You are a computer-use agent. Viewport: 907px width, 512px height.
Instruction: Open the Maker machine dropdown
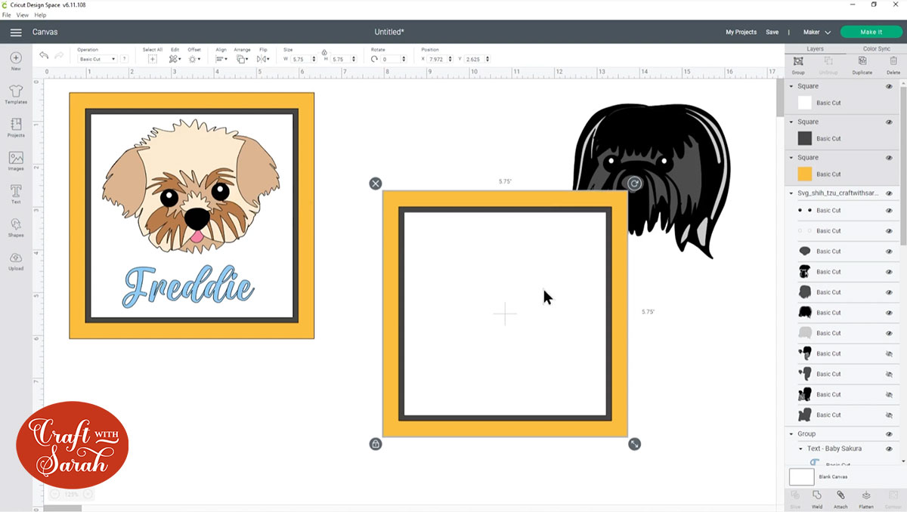coord(816,32)
